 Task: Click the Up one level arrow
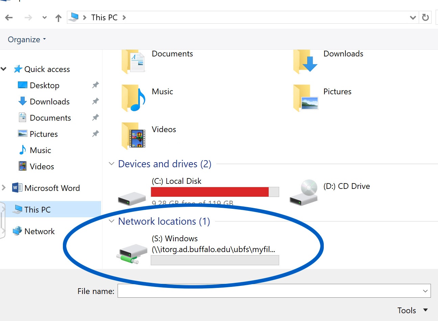point(58,18)
